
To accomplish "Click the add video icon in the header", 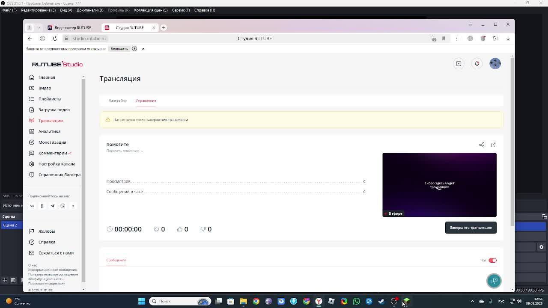I will pyautogui.click(x=459, y=64).
